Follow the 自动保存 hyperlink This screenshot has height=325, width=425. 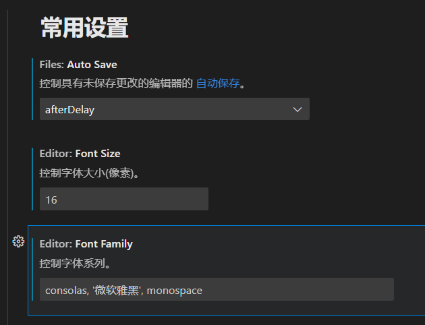point(217,84)
